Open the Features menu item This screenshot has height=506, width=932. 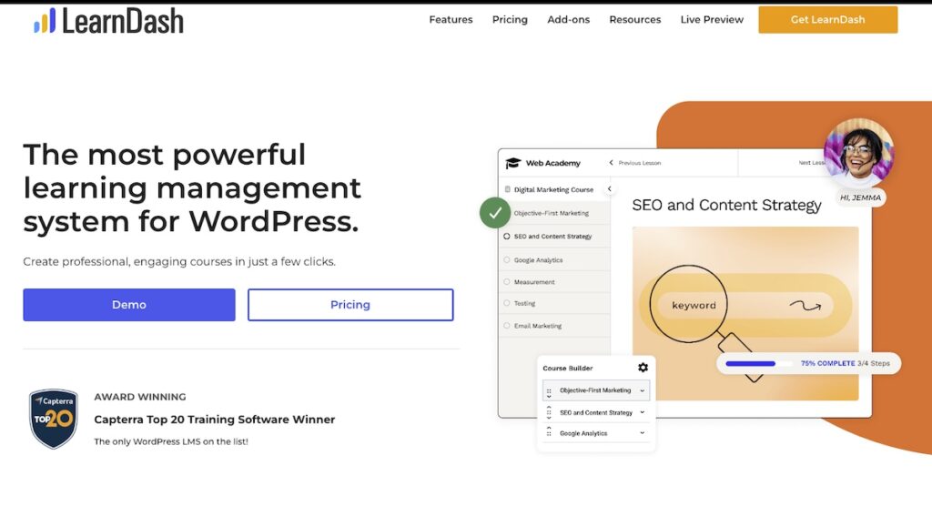451,20
